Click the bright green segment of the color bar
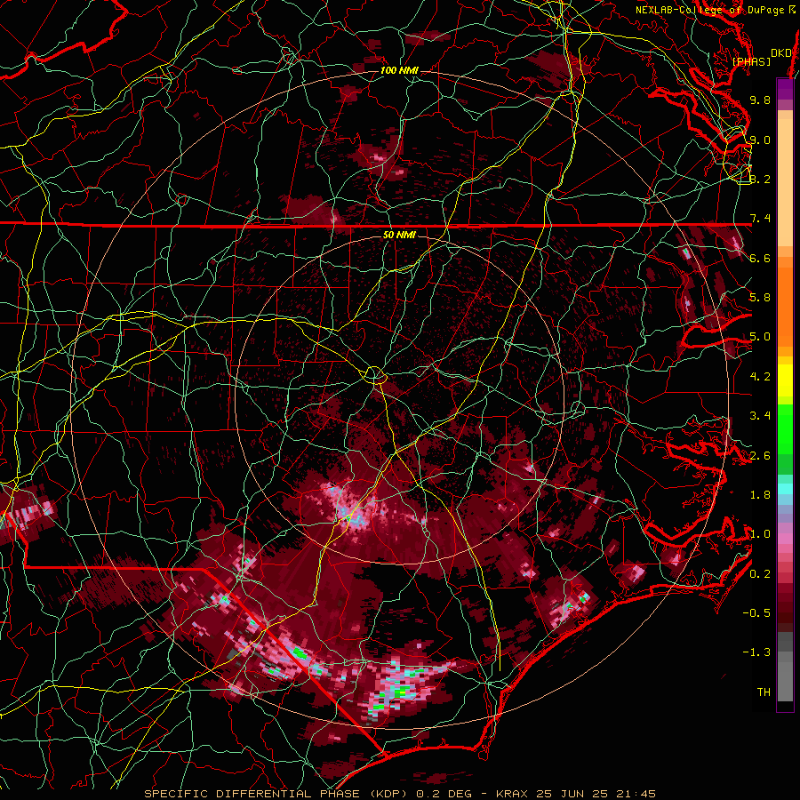Viewport: 800px width, 800px height. [786, 428]
